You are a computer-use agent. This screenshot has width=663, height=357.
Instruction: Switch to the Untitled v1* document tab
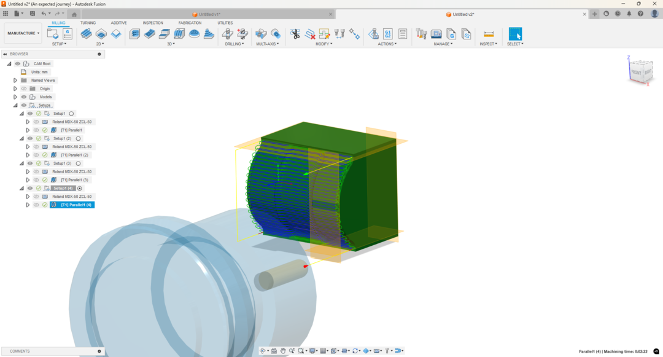[x=209, y=14]
